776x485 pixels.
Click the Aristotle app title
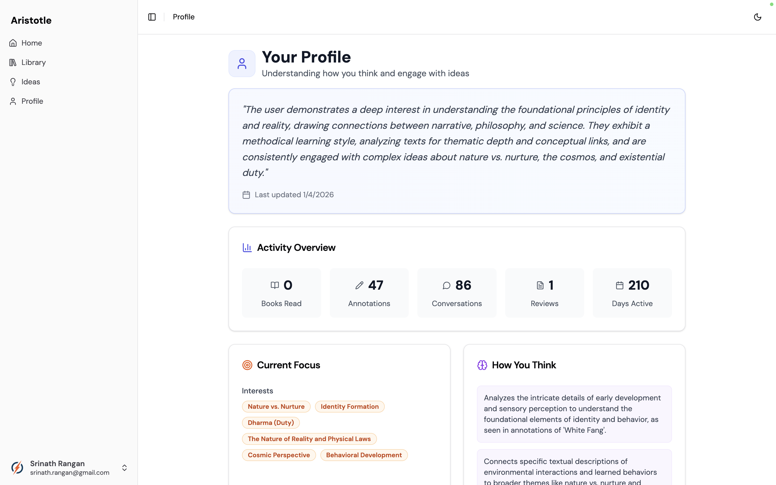click(x=31, y=20)
